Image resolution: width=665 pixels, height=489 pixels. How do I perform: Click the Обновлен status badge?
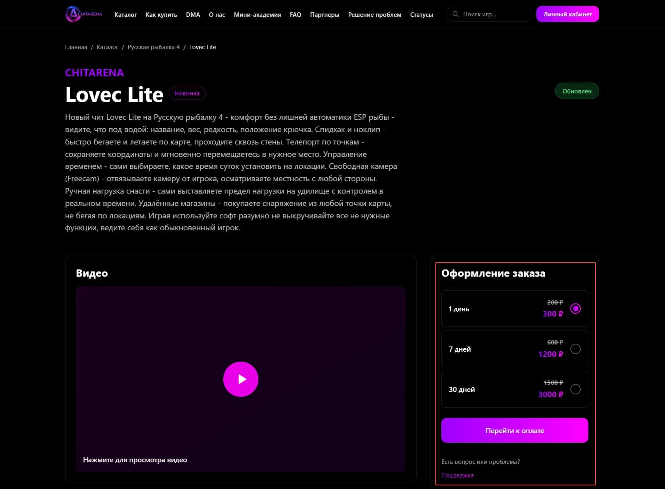pyautogui.click(x=577, y=91)
